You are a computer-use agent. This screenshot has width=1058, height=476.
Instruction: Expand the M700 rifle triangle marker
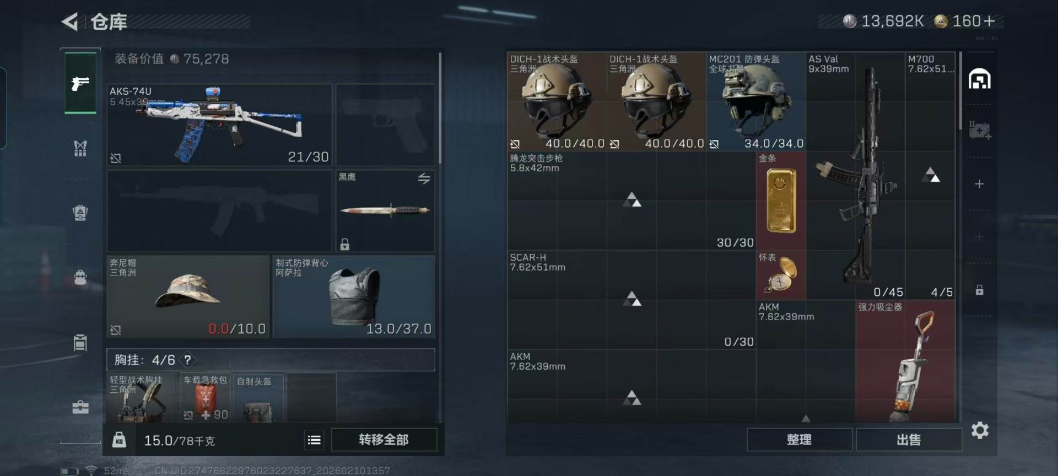tap(931, 175)
